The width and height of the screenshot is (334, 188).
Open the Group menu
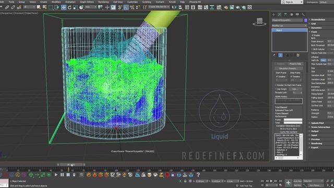click(22, 2)
